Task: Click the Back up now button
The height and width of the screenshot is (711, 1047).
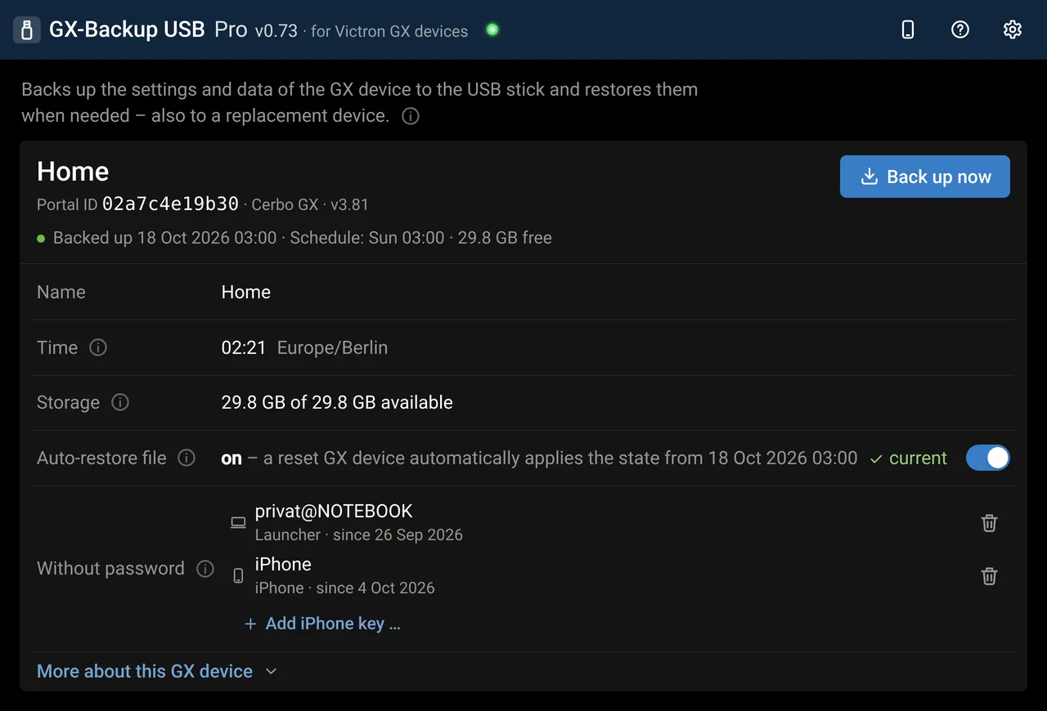Action: click(x=925, y=177)
